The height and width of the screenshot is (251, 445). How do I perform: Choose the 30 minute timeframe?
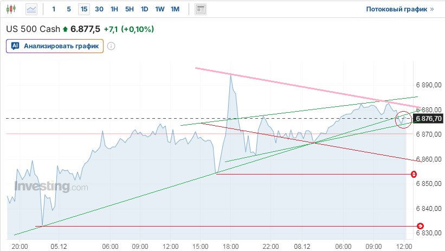(x=99, y=9)
